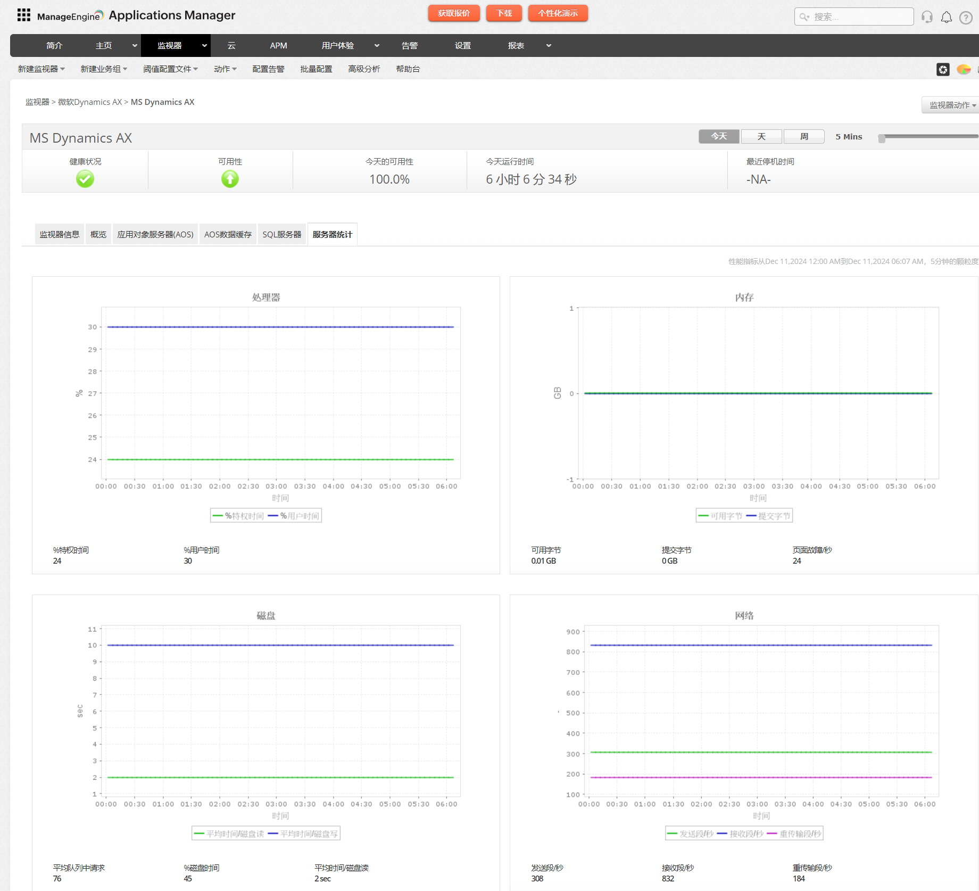The height and width of the screenshot is (891, 979).
Task: Expand the 报表 dropdown arrow
Action: (x=549, y=46)
